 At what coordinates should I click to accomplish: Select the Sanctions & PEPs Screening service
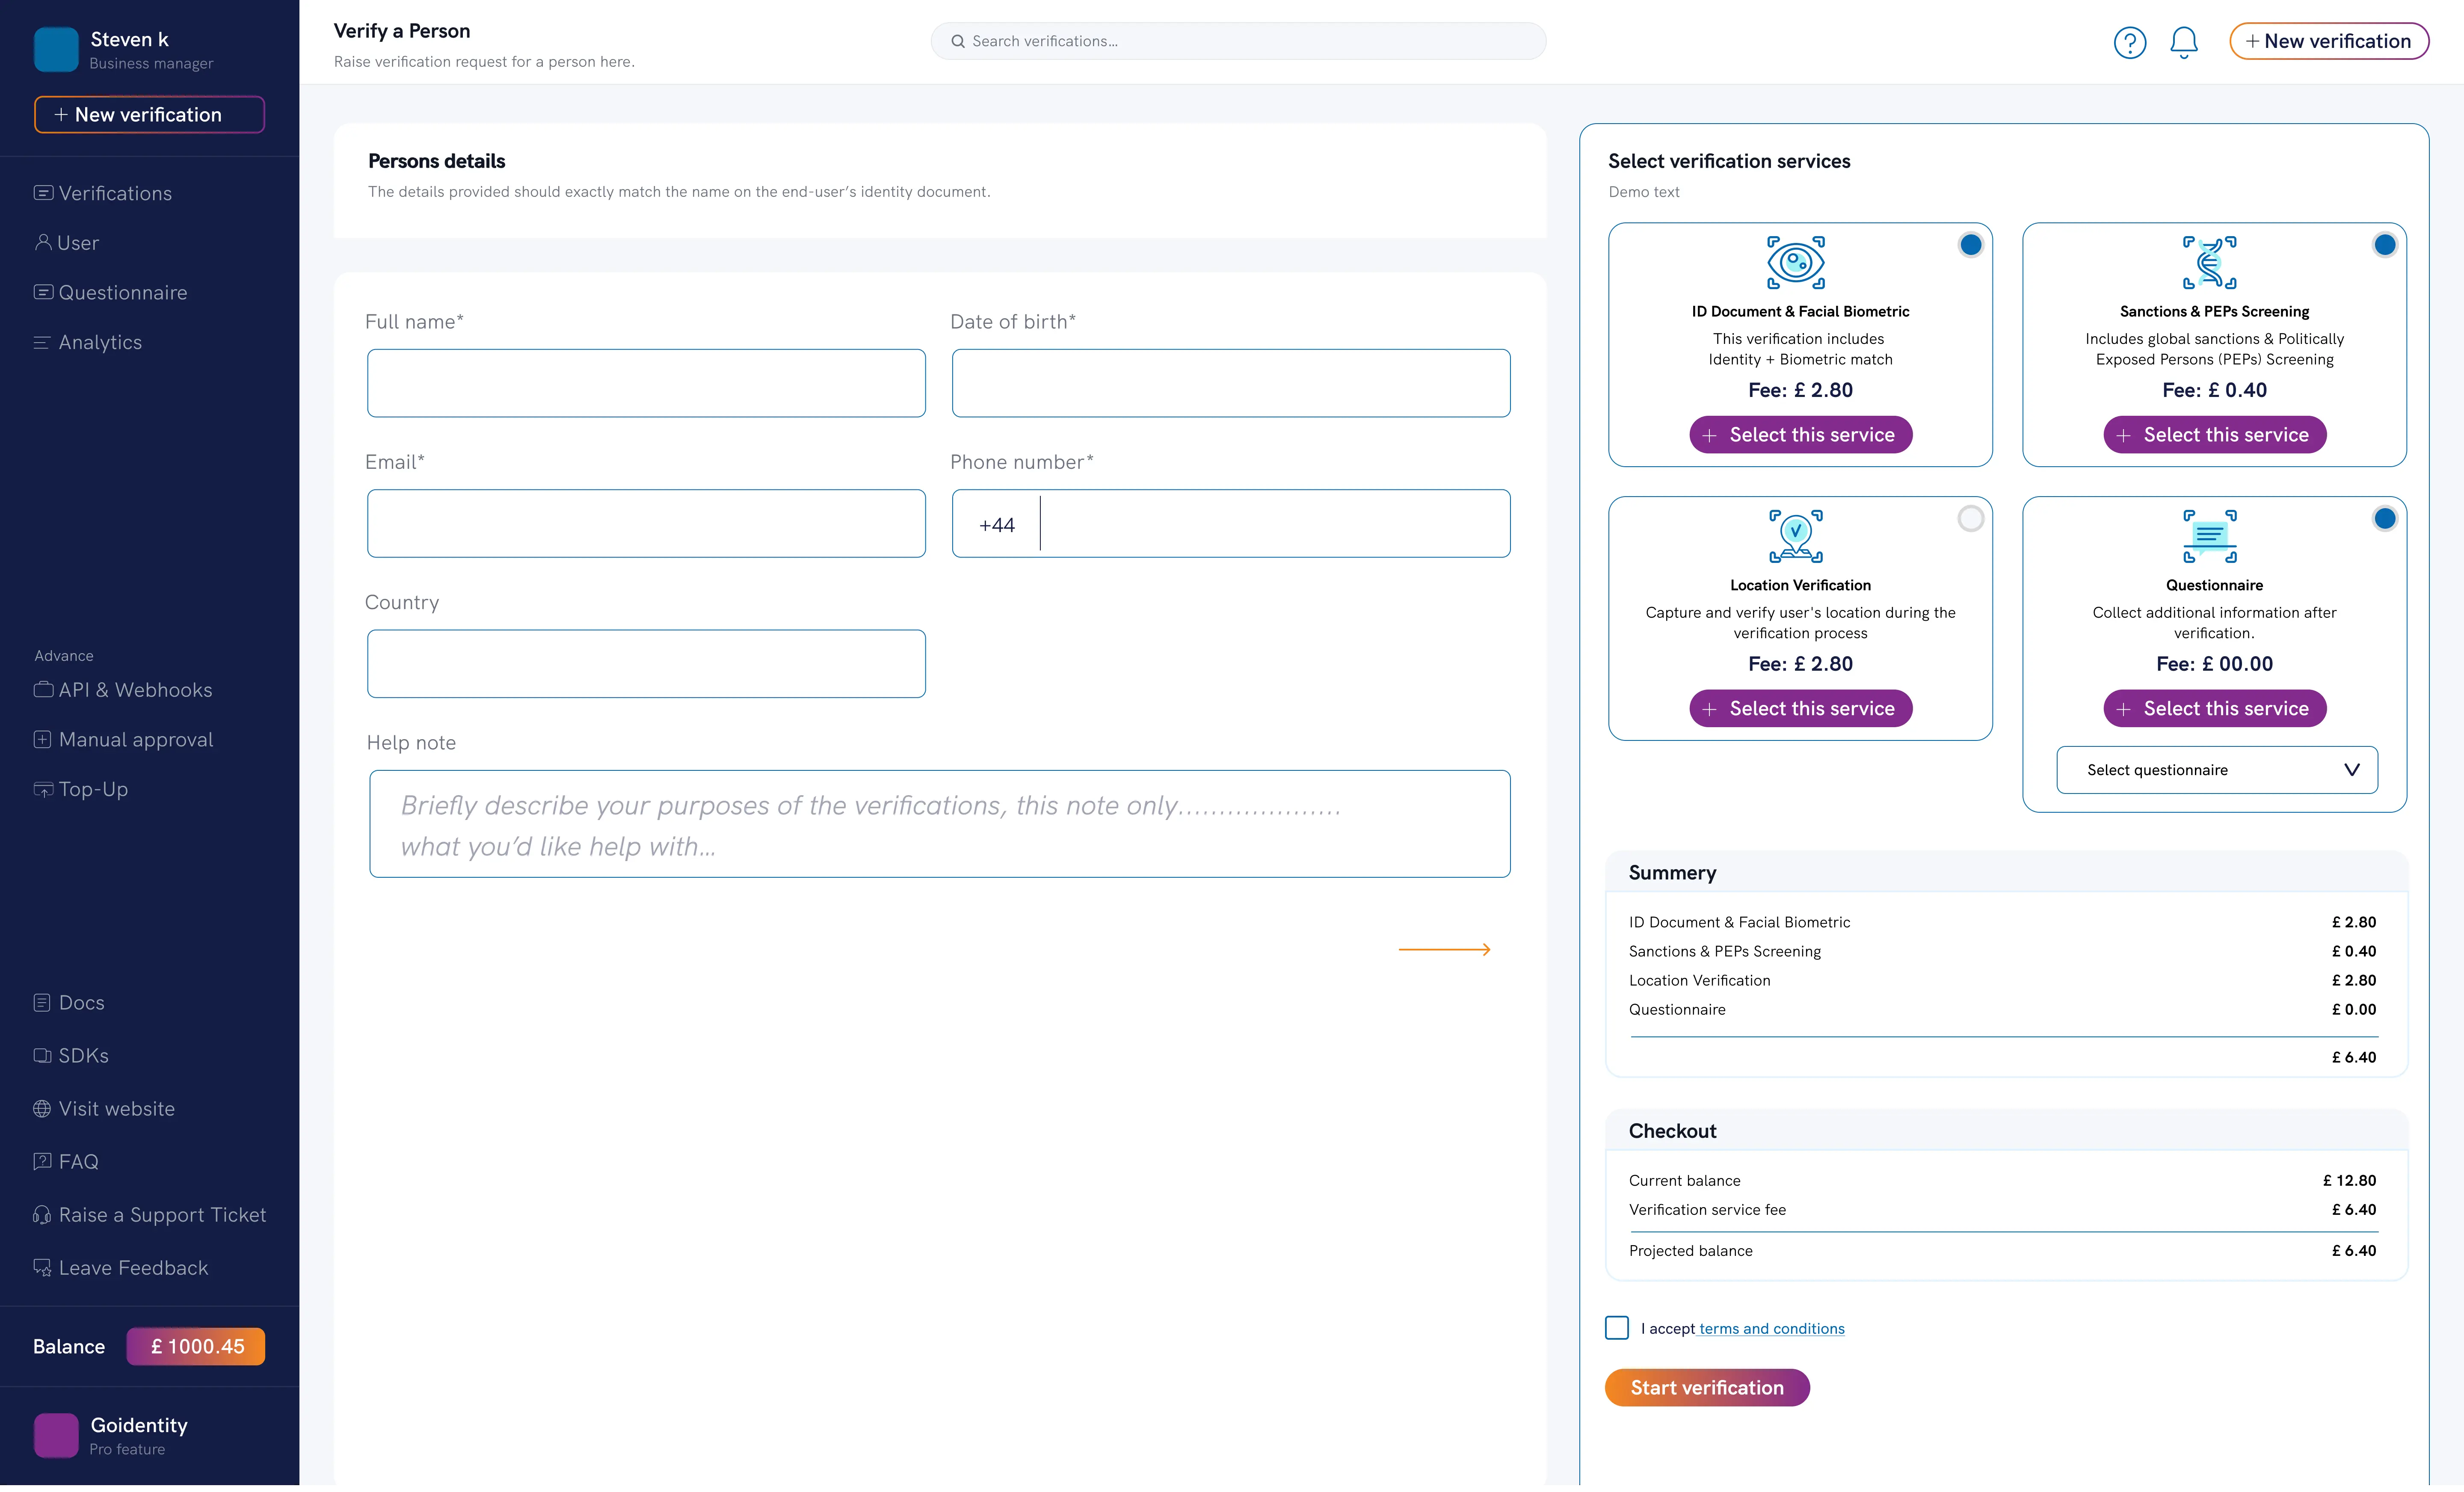coord(2214,435)
